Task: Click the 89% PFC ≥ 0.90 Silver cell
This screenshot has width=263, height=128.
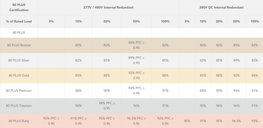Action: 136,60
